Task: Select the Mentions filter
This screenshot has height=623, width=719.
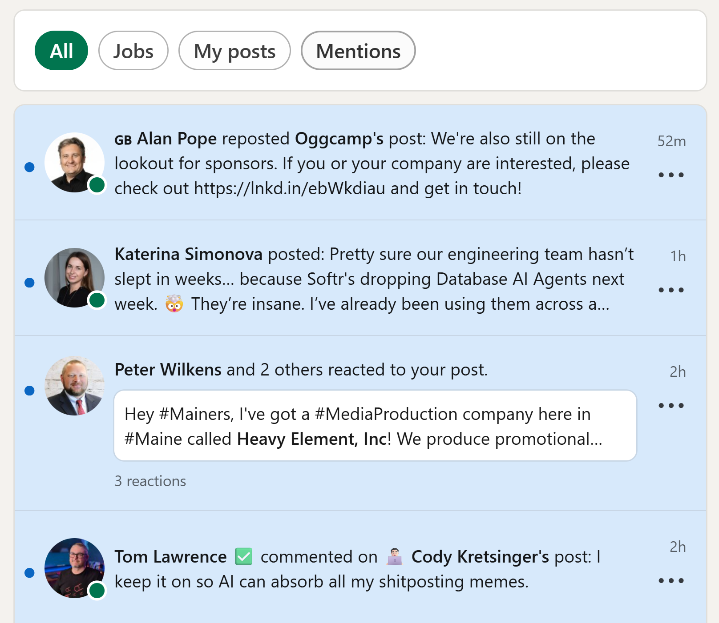Action: pos(358,51)
